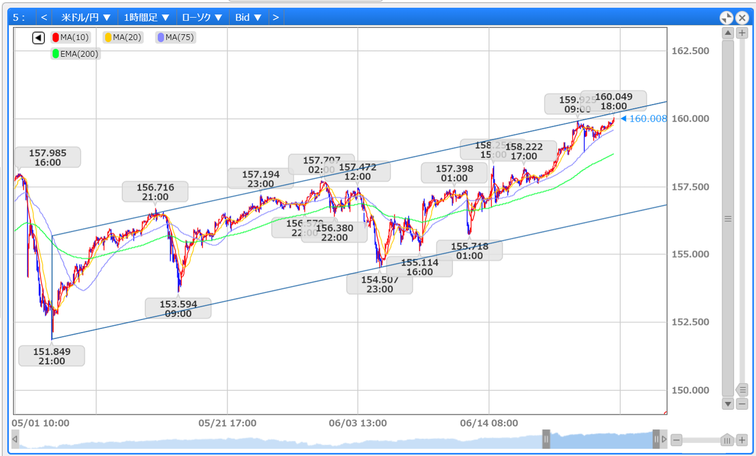Image resolution: width=756 pixels, height=456 pixels.
Task: Open the crosshair pointer icon in the title bar
Action: pyautogui.click(x=726, y=17)
